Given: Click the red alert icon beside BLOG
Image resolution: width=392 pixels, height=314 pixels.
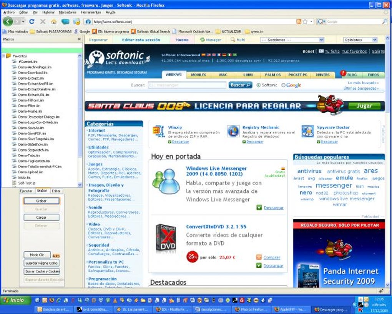Looking at the screenshot, I should coord(343,73).
